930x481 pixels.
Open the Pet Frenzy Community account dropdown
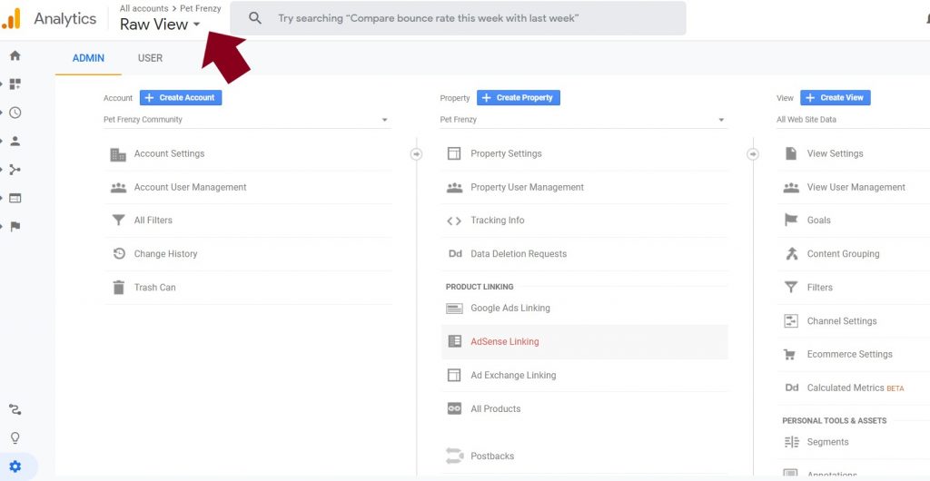coord(247,120)
